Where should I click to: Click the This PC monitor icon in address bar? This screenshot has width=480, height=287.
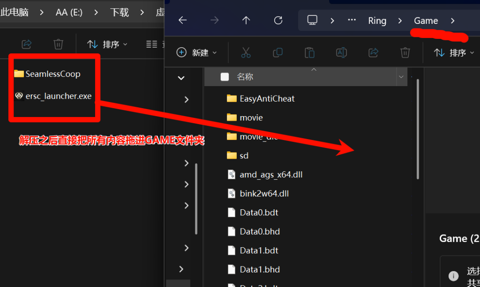click(x=312, y=20)
